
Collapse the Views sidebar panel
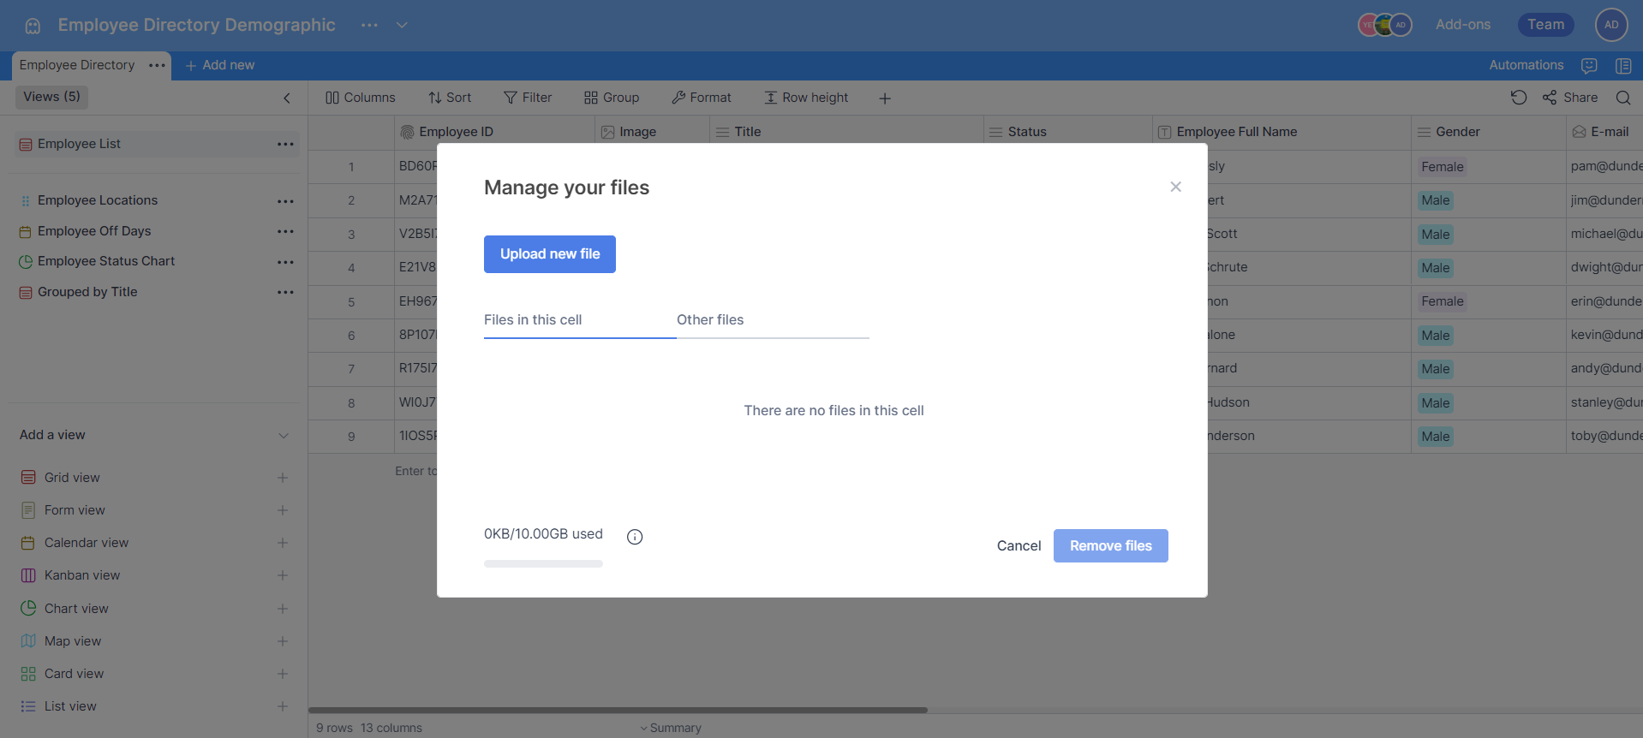point(287,98)
